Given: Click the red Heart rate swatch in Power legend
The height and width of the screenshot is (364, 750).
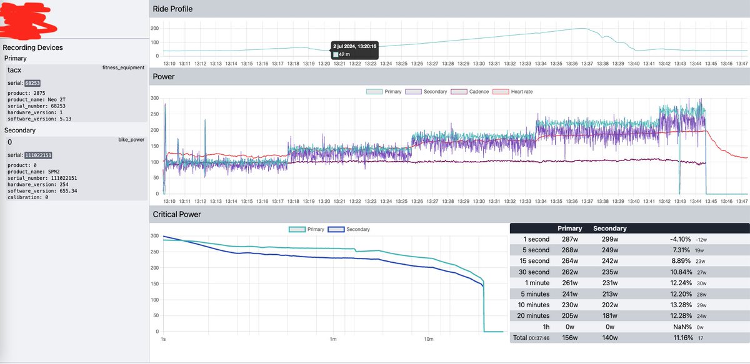Looking at the screenshot, I should click(x=501, y=91).
